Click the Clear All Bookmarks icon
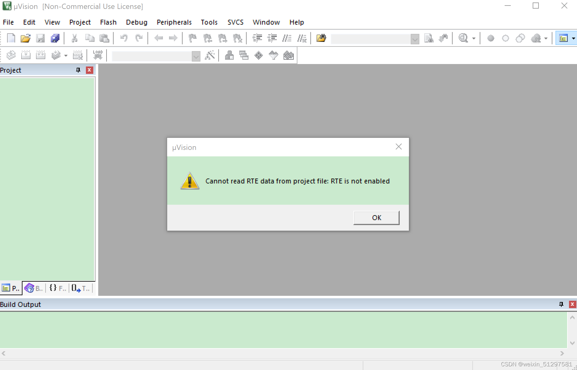Viewport: 577px width, 370px height. [x=237, y=38]
